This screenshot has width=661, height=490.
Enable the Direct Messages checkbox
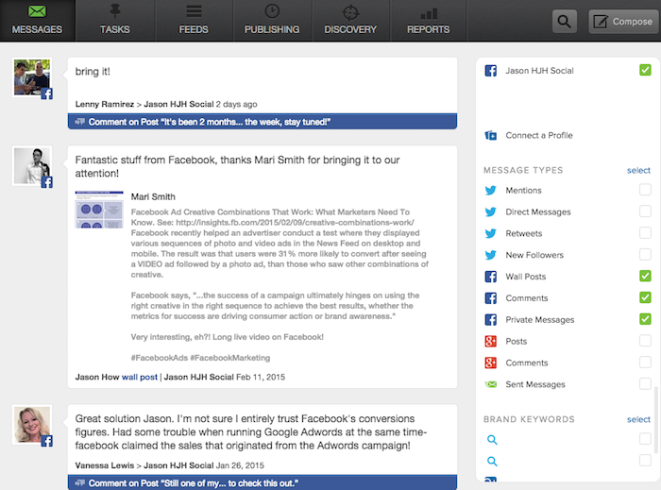(x=645, y=211)
